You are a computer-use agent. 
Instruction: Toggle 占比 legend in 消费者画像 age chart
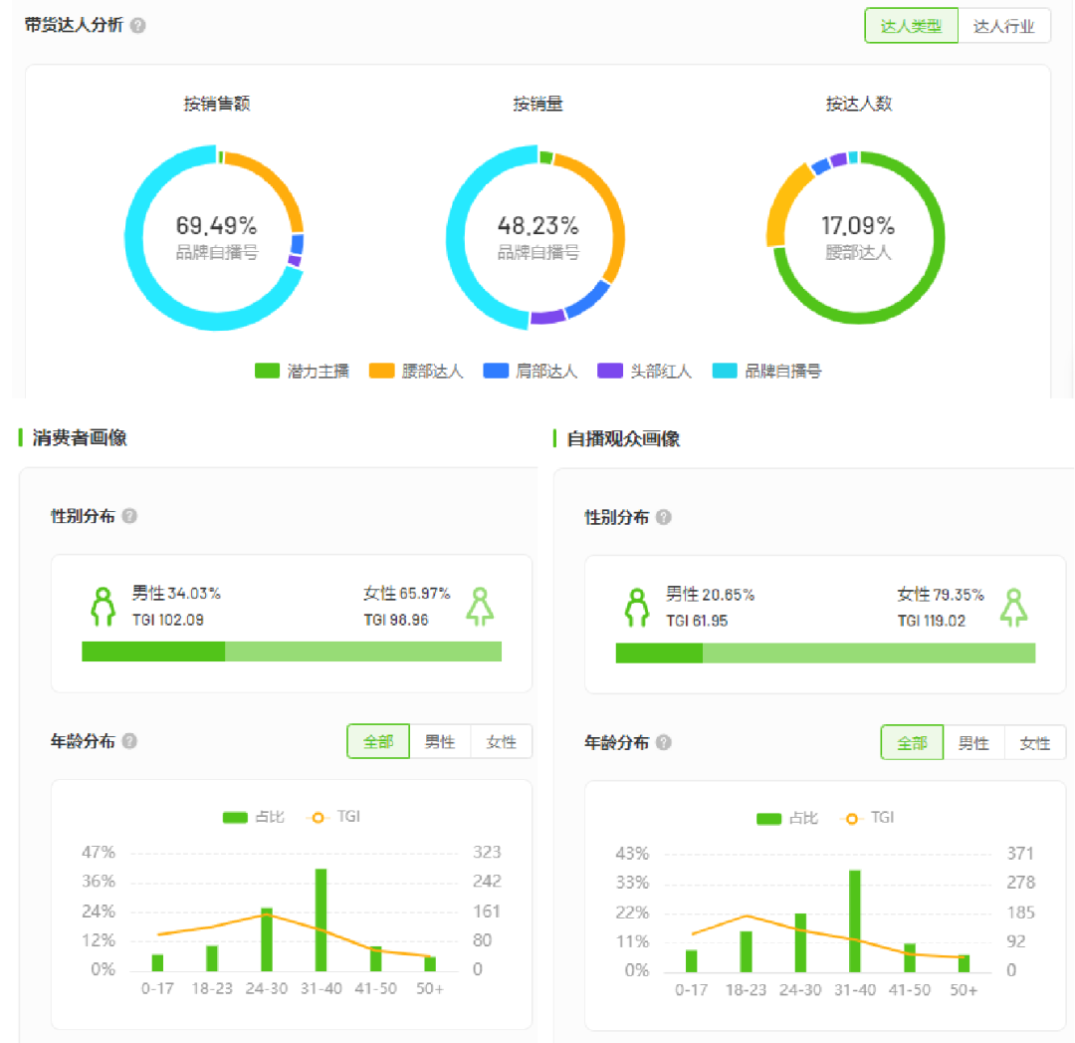point(254,817)
